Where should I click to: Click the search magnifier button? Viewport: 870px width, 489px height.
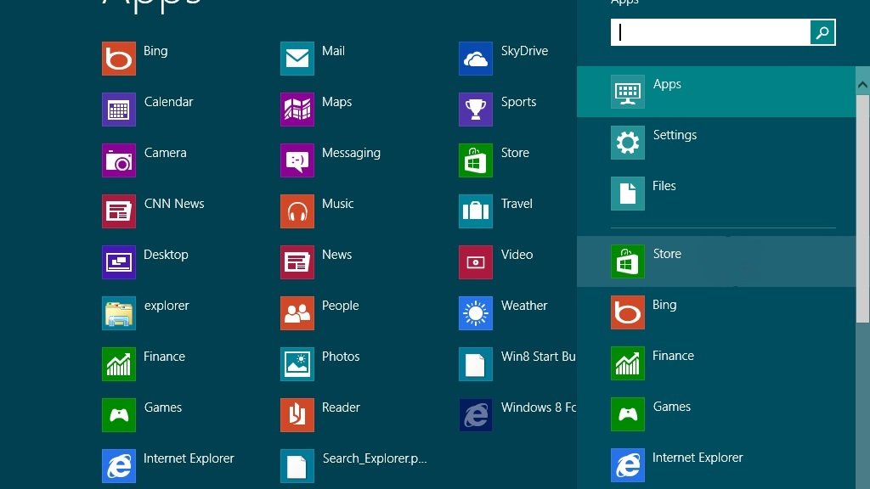[822, 33]
